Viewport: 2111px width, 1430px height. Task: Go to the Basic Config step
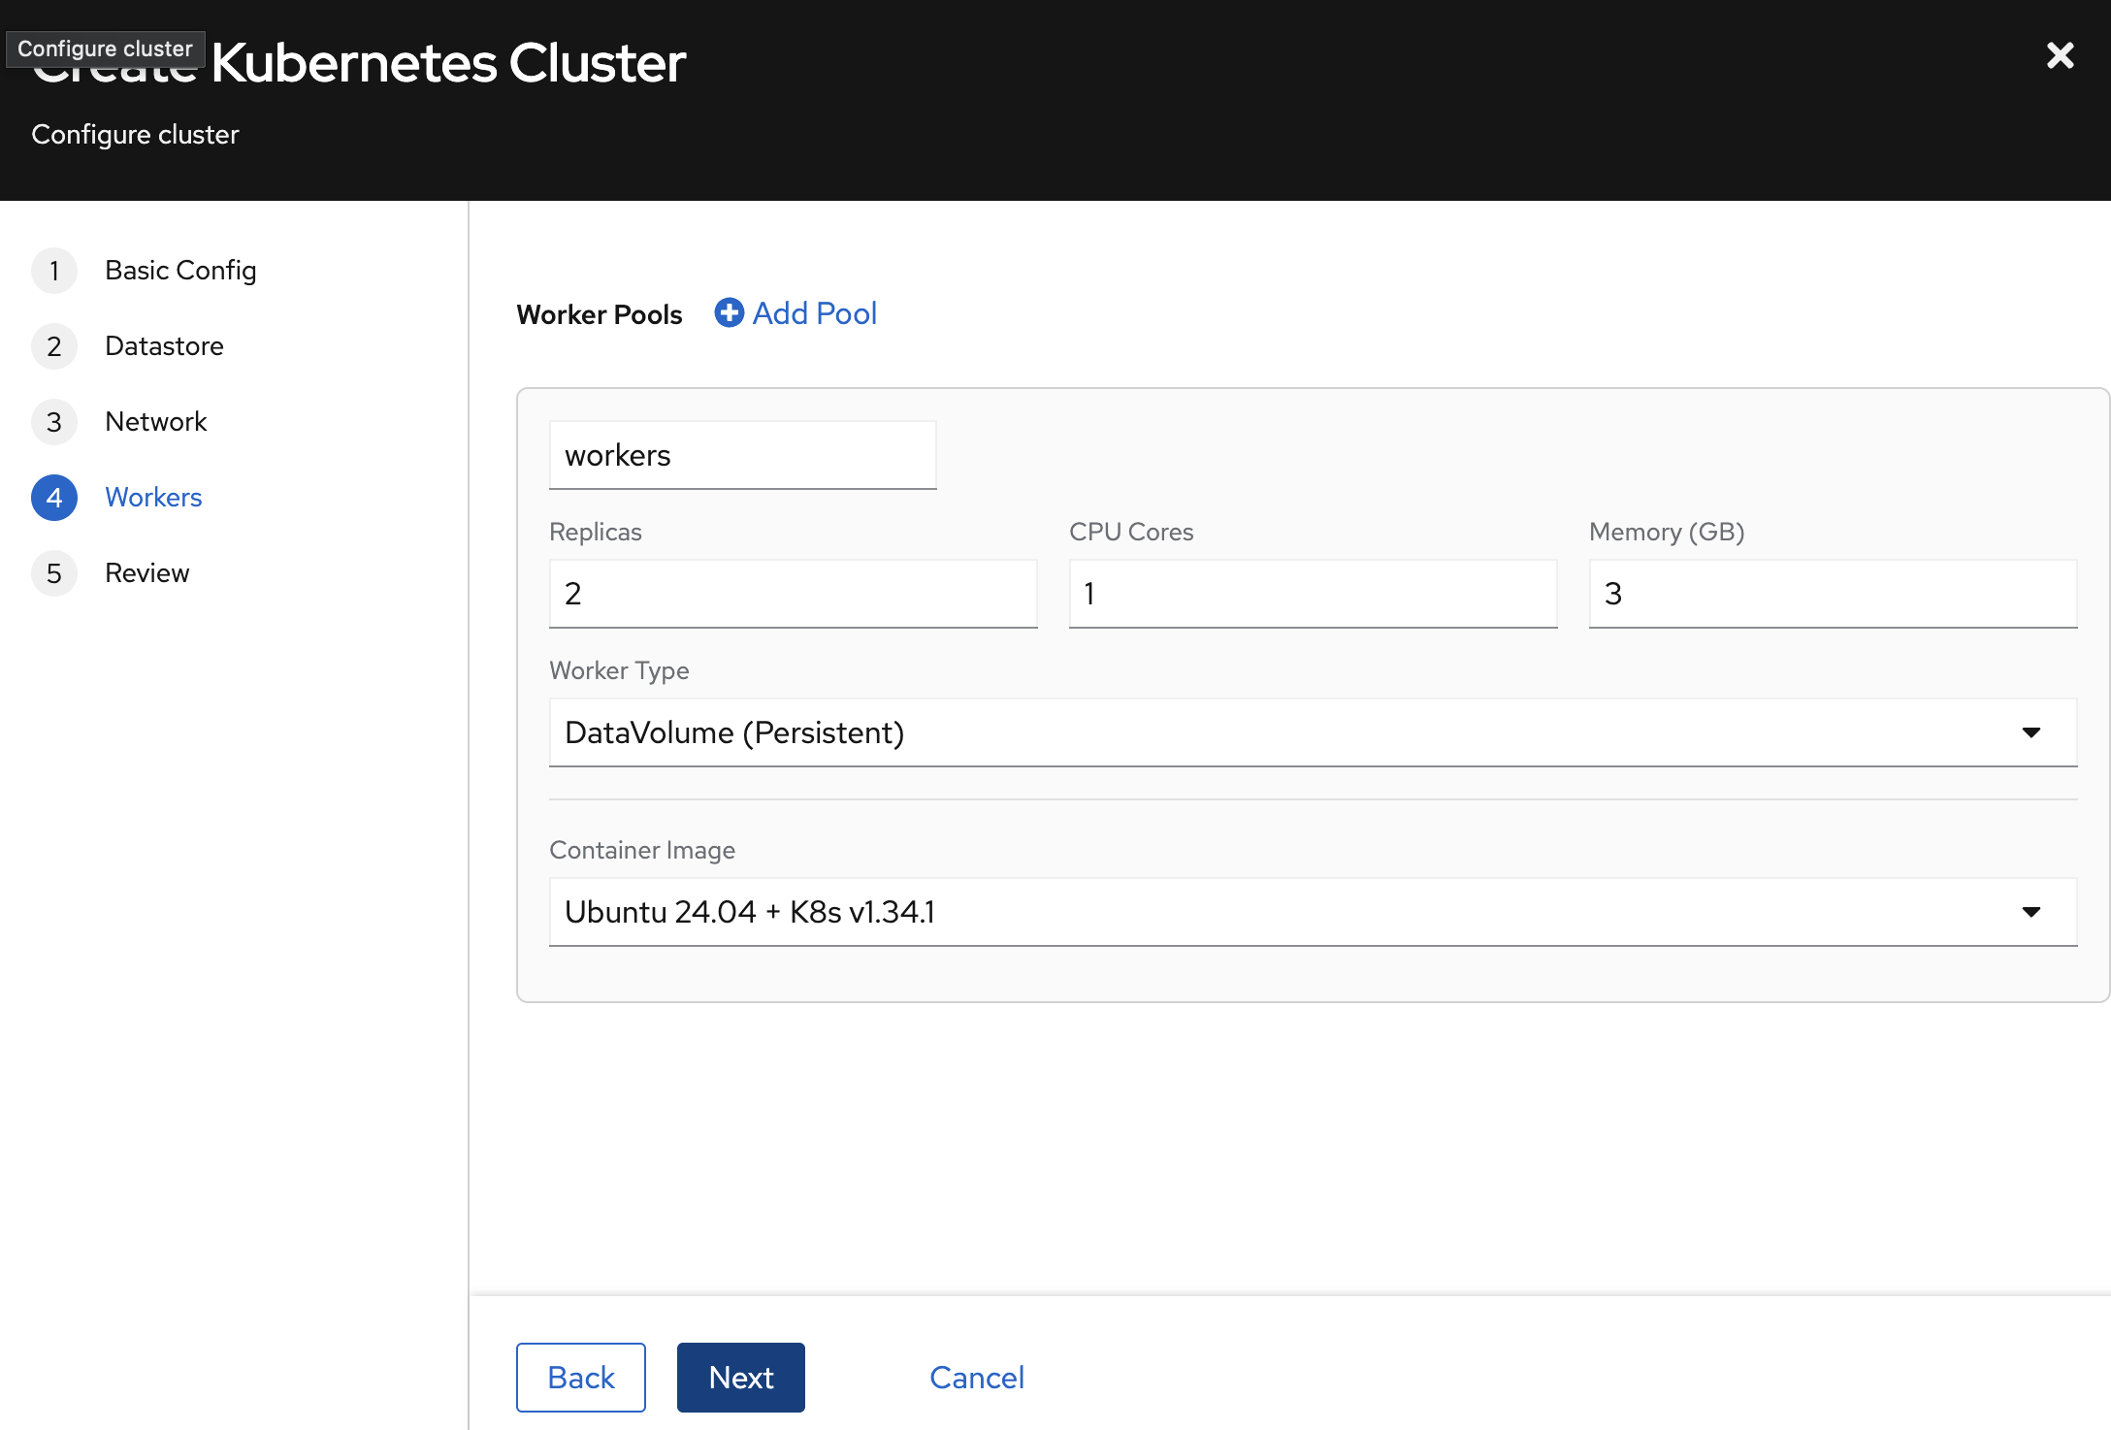pyautogui.click(x=180, y=271)
